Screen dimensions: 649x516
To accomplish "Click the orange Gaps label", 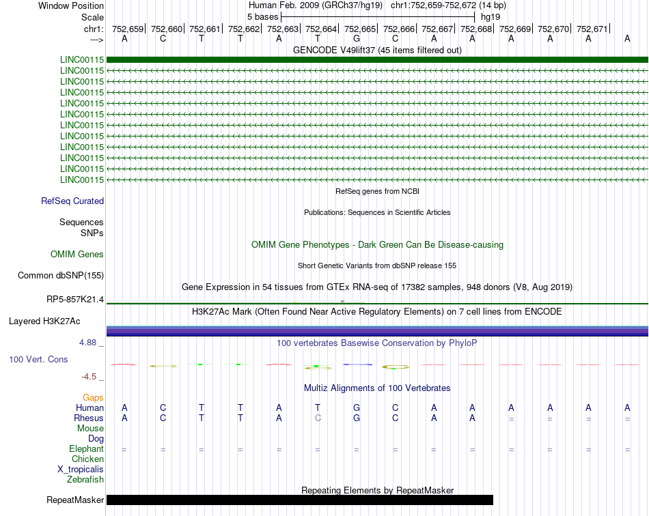I will [93, 397].
